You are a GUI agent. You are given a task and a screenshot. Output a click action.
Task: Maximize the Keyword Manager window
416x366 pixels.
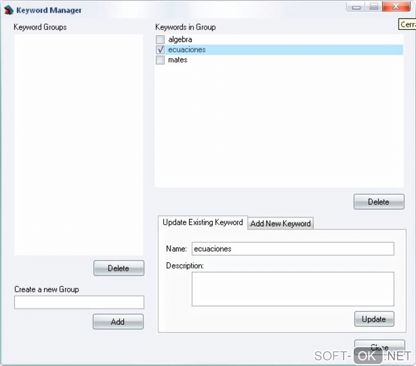[374, 7]
